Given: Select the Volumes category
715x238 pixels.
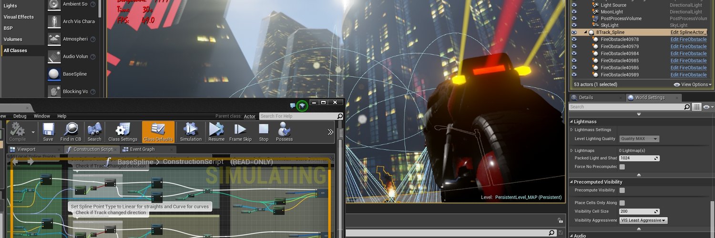Looking at the screenshot, I should (13, 39).
